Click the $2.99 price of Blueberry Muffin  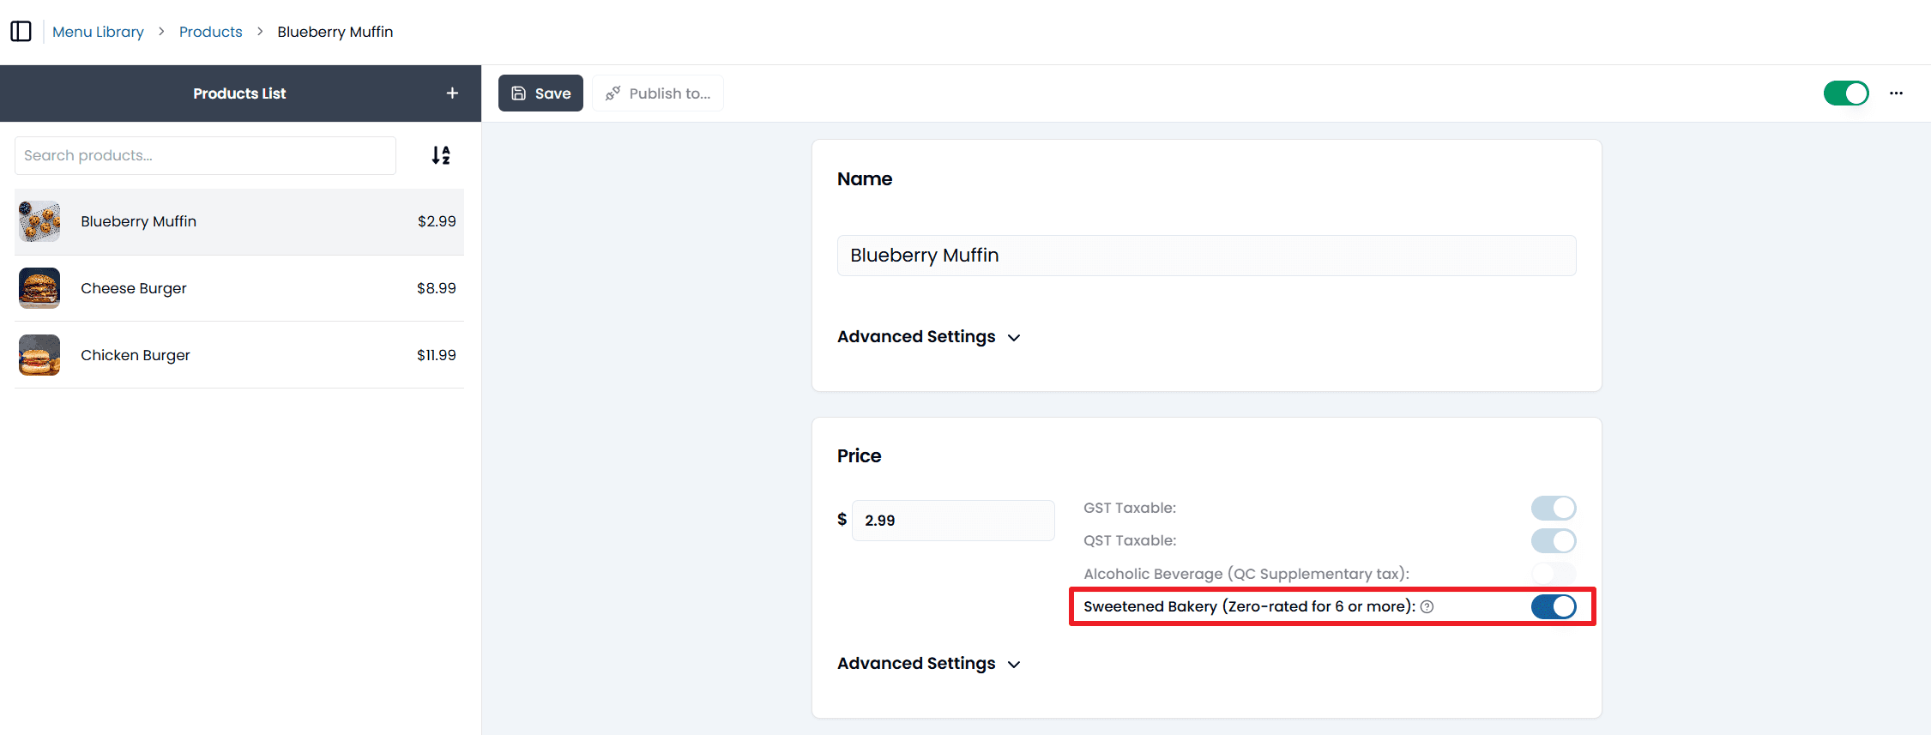click(x=437, y=221)
